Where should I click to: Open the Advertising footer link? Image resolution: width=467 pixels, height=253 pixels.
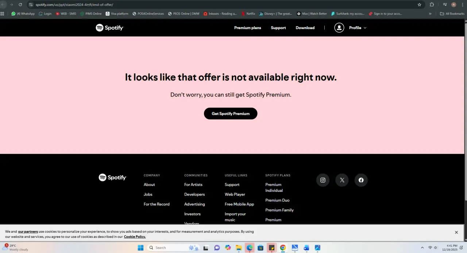194,204
